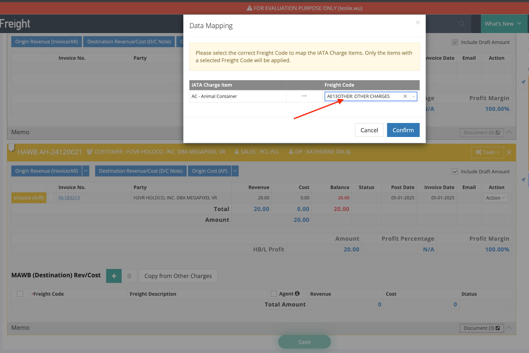
Task: Clear the selected Freight Code value
Action: click(x=405, y=96)
